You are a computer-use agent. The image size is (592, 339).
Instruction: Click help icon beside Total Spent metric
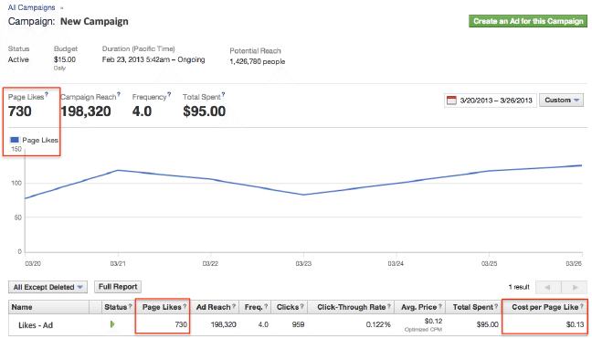coord(223,94)
